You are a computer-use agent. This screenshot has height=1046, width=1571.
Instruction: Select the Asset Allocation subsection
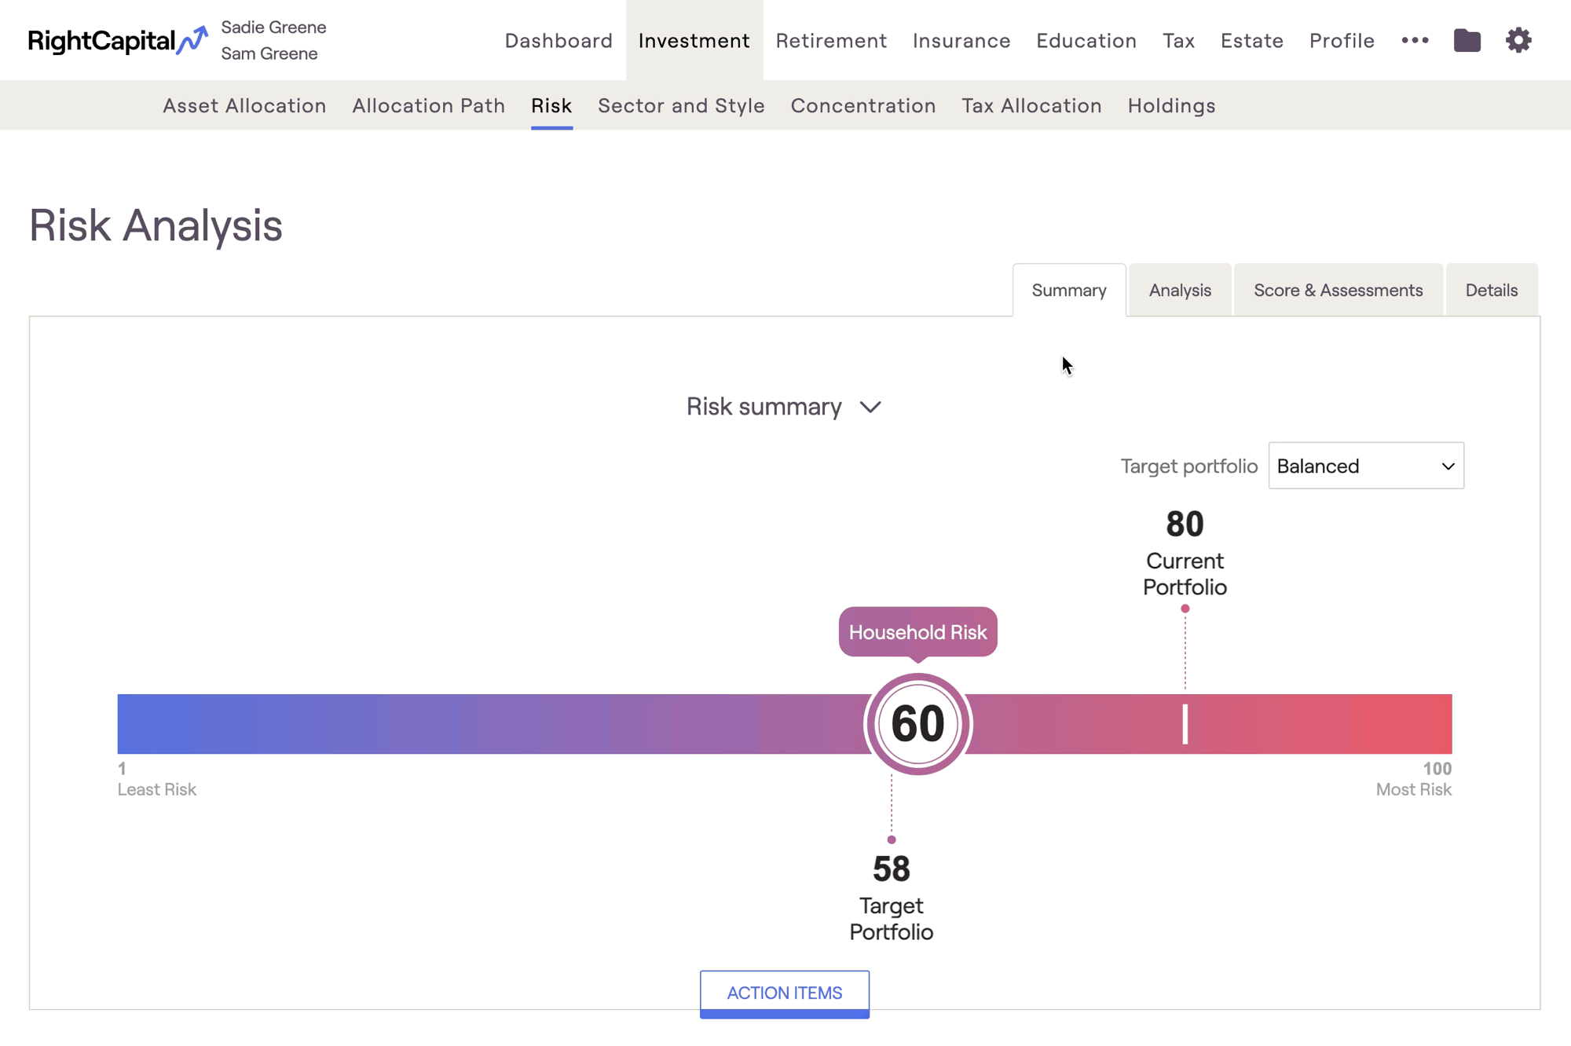[x=244, y=105]
